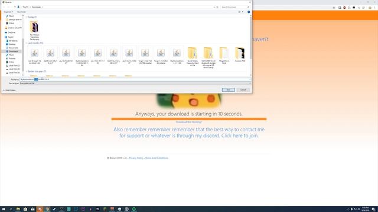Open the Privacy Policy link

point(136,158)
